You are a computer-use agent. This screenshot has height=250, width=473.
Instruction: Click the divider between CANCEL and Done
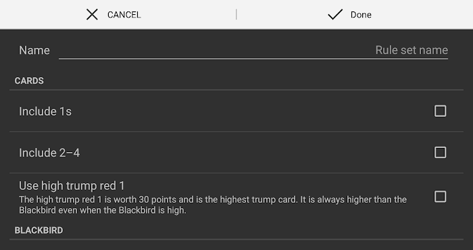click(236, 14)
